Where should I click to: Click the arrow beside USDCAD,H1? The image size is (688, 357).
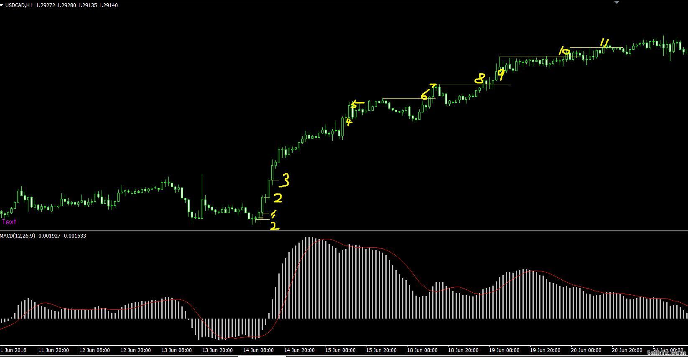pyautogui.click(x=2, y=5)
